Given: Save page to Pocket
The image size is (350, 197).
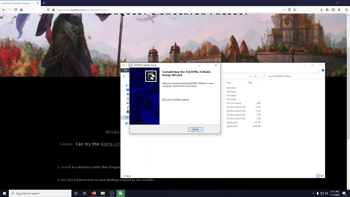Looking at the screenshot, I should (x=290, y=10).
